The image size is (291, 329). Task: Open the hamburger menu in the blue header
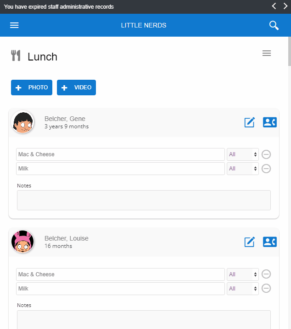tap(14, 25)
